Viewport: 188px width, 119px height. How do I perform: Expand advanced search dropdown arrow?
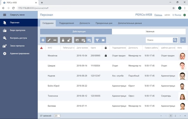pyautogui.click(x=183, y=40)
